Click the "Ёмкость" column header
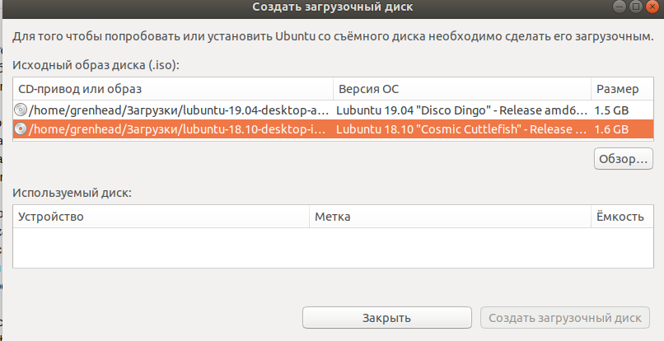The image size is (664, 341). pyautogui.click(x=618, y=217)
